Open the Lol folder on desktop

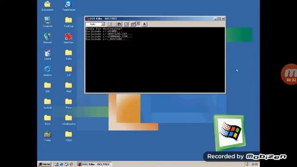pyautogui.click(x=69, y=71)
